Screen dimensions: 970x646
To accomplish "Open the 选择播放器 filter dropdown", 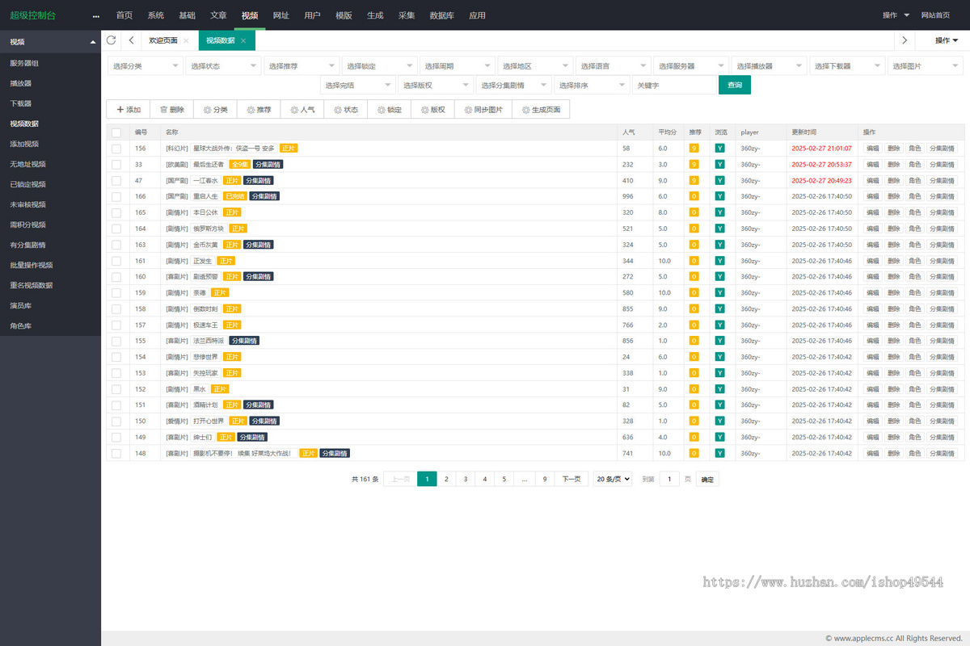I will (x=770, y=66).
